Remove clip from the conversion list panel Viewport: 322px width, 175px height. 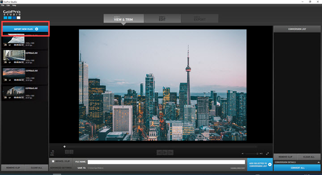click(x=285, y=157)
